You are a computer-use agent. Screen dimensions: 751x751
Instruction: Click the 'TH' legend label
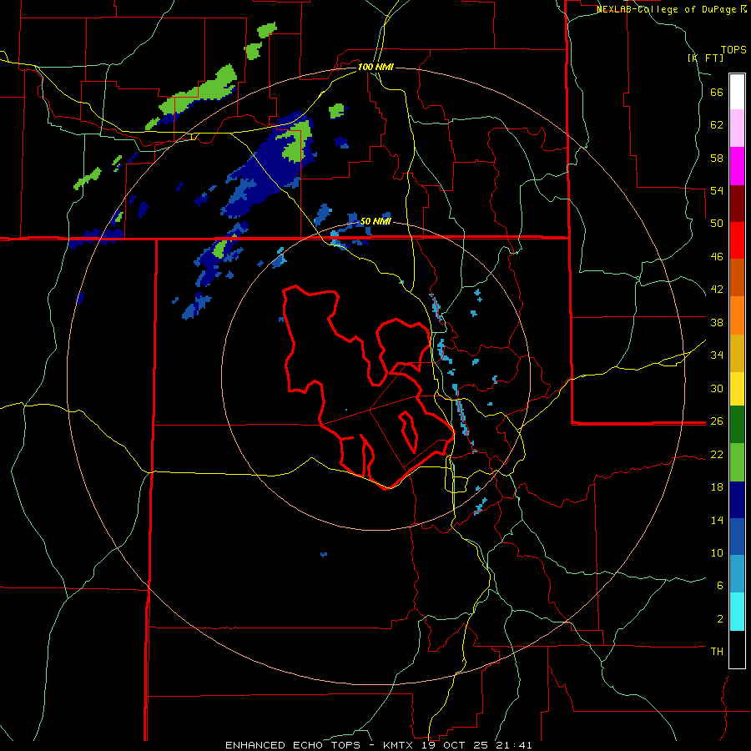[717, 652]
